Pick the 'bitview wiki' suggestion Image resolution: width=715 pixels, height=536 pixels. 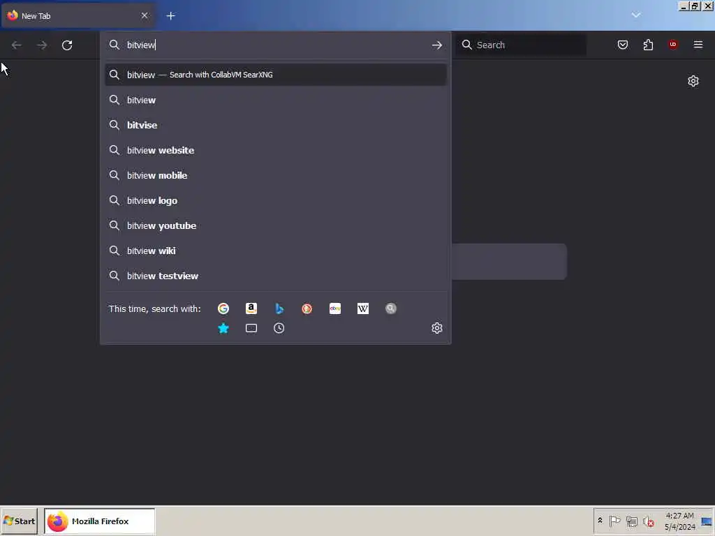point(276,251)
